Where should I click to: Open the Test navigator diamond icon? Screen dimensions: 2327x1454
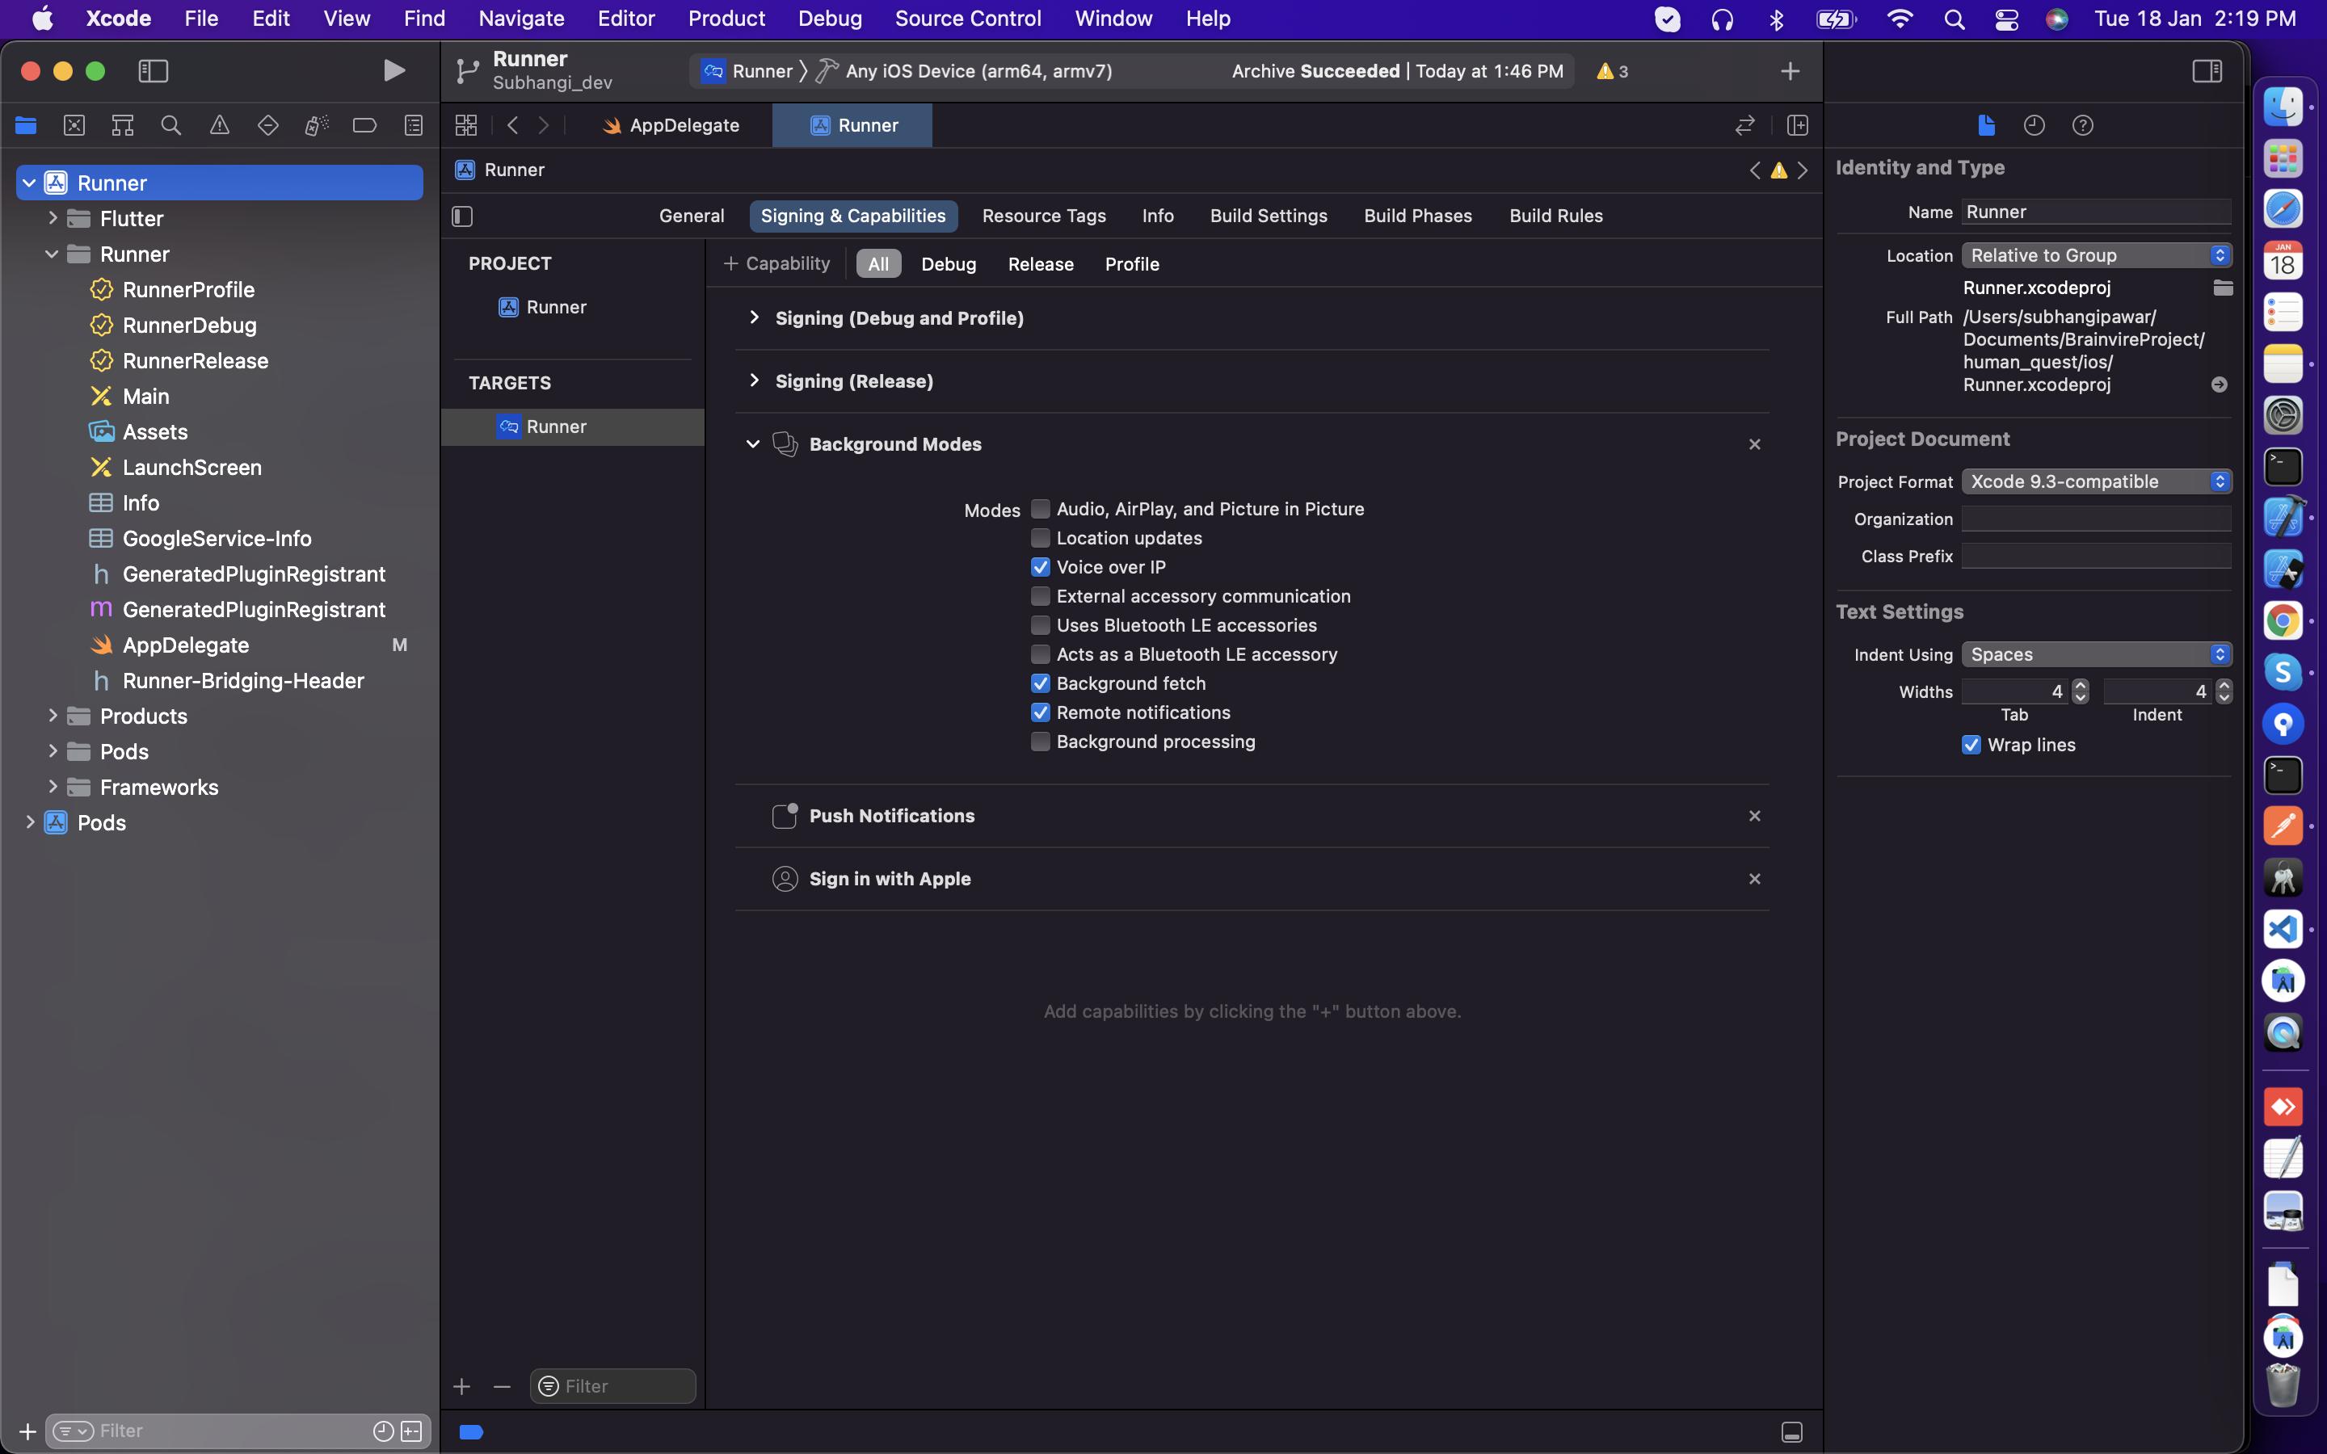pyautogui.click(x=268, y=125)
